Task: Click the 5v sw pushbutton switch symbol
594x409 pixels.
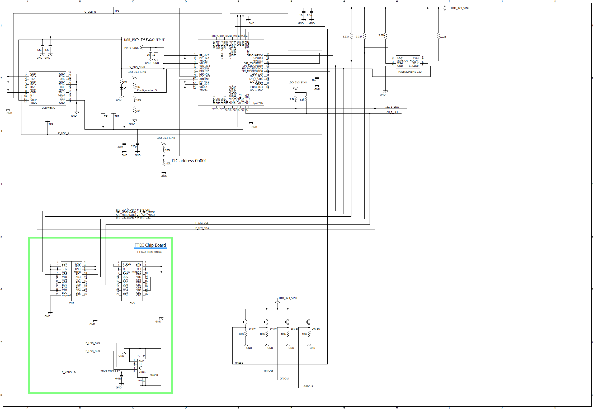Action: click(x=245, y=322)
